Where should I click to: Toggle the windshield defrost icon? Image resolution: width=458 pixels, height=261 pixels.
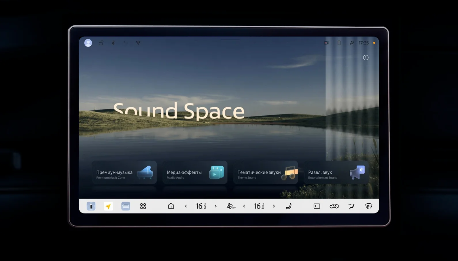tap(369, 206)
